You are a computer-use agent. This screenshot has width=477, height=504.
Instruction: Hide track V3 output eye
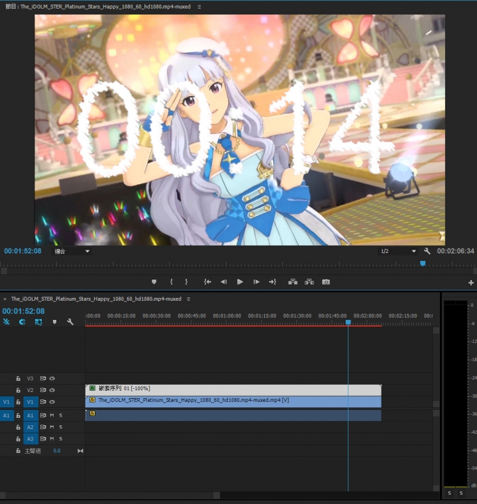52,378
